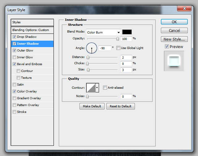Open the black shadow color swatch
The image size is (198, 156).
(127, 32)
